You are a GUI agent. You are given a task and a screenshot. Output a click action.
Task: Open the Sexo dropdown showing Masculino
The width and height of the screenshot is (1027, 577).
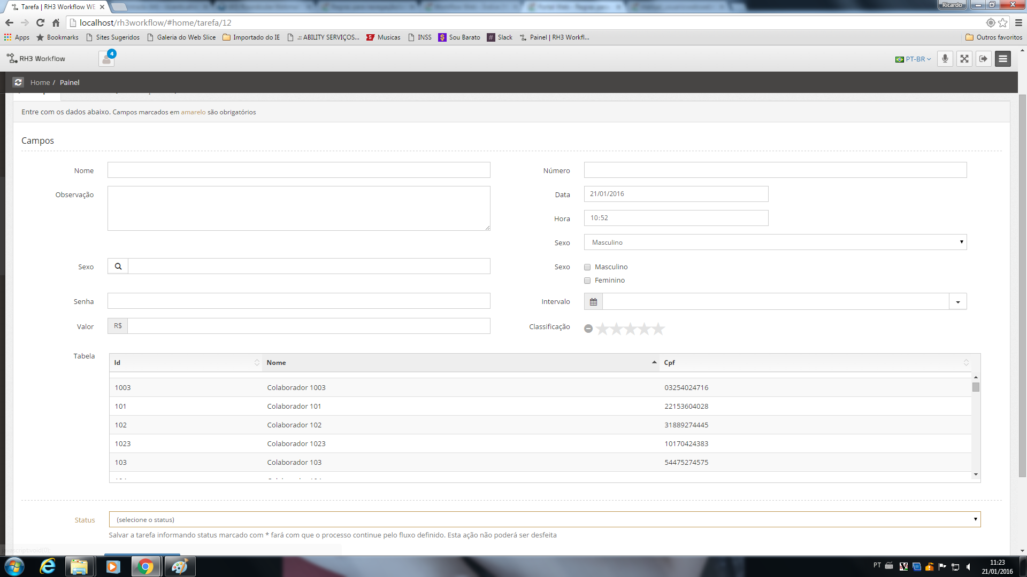(x=775, y=243)
